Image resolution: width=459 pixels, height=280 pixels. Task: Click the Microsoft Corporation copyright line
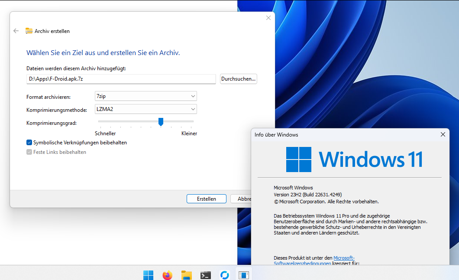tap(326, 202)
